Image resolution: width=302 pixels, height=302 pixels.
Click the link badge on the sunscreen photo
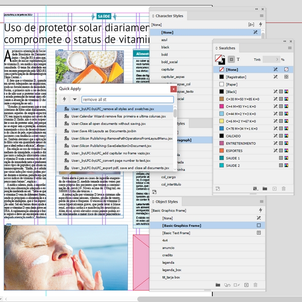pos(9,224)
